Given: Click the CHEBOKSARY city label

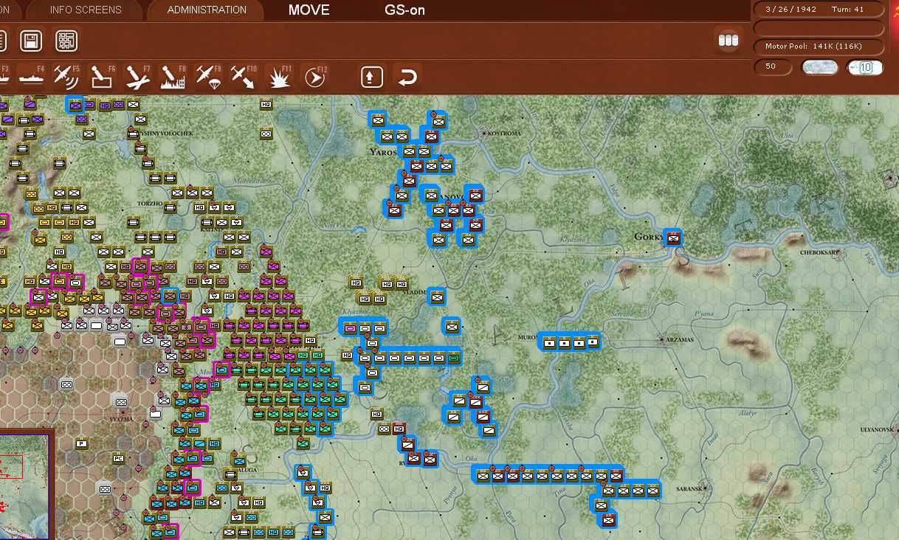Looking at the screenshot, I should (x=821, y=252).
